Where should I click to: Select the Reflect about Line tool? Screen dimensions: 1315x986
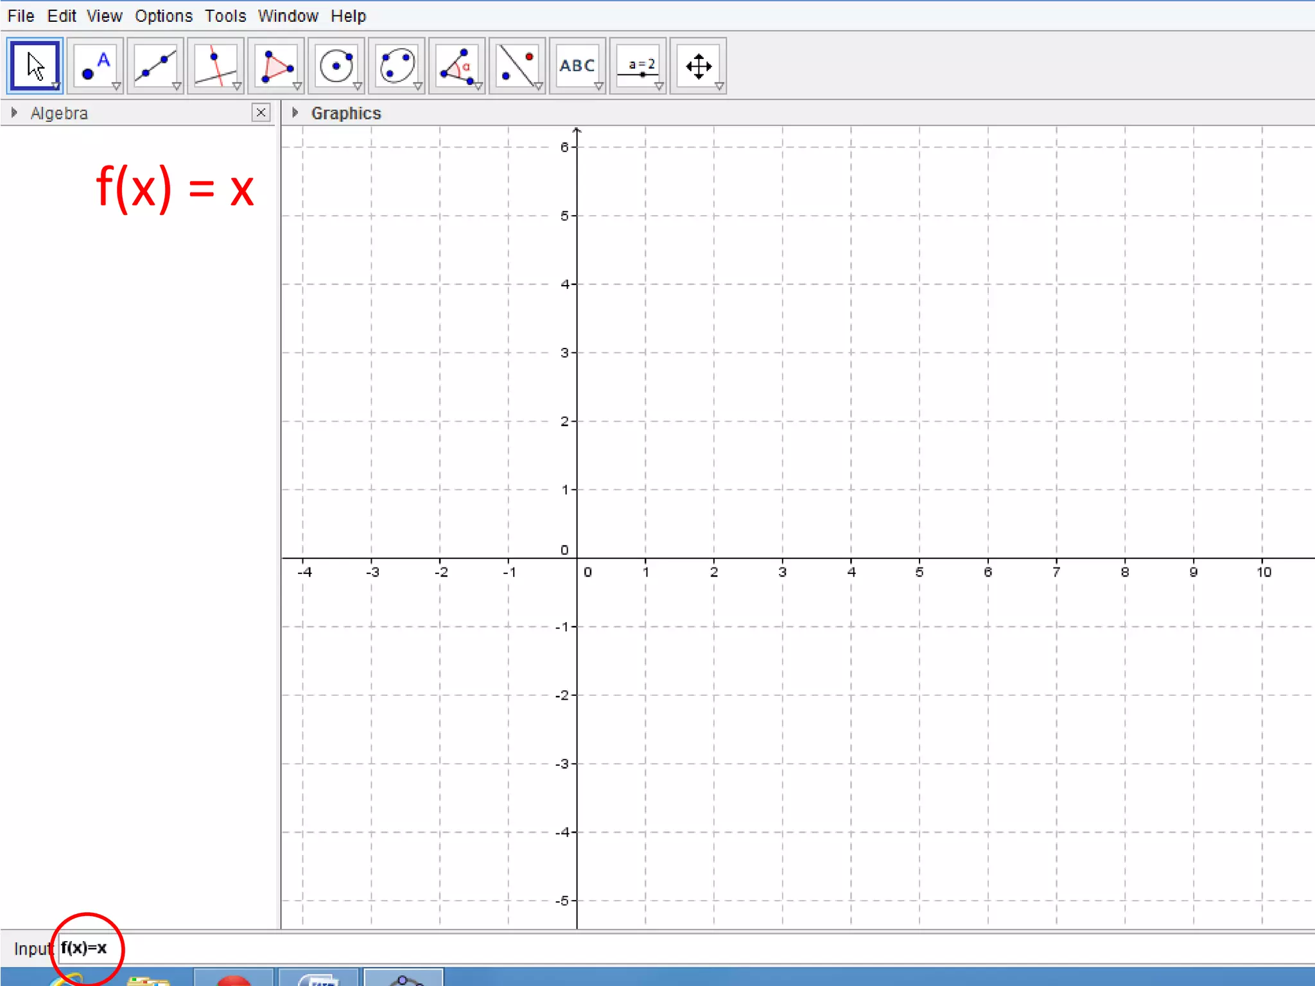518,65
